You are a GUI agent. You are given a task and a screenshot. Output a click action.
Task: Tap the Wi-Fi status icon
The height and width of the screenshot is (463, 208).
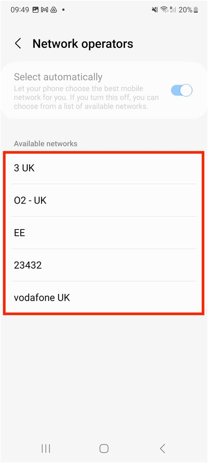pyautogui.click(x=164, y=10)
